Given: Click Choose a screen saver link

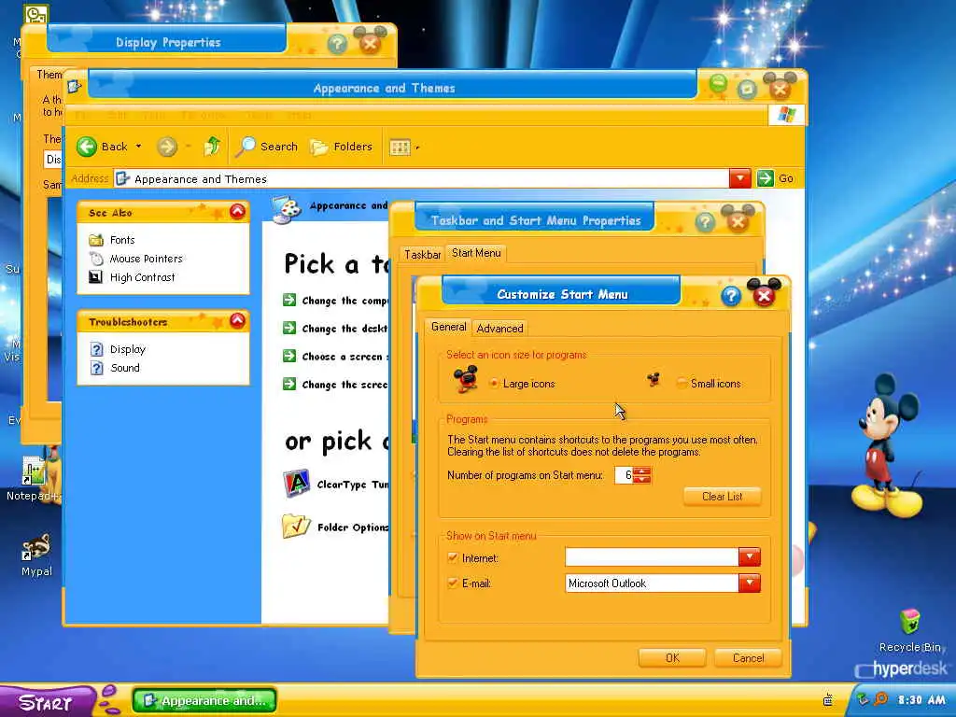Looking at the screenshot, I should 345,357.
